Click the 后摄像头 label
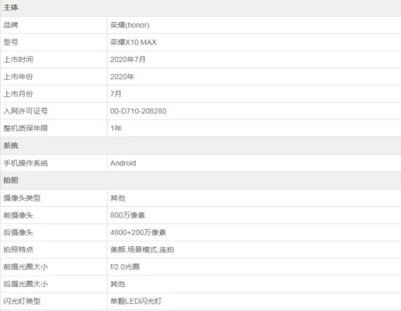401x311 pixels. point(18,232)
